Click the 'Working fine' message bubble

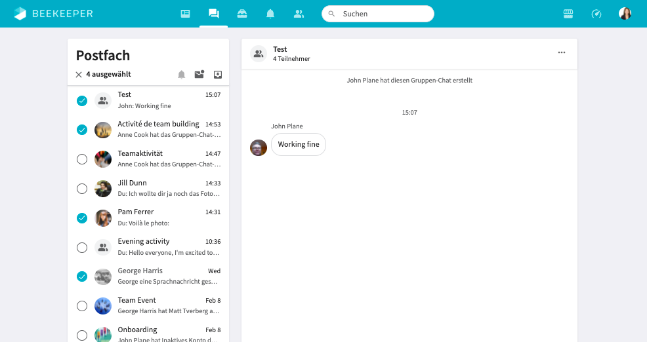(x=299, y=144)
